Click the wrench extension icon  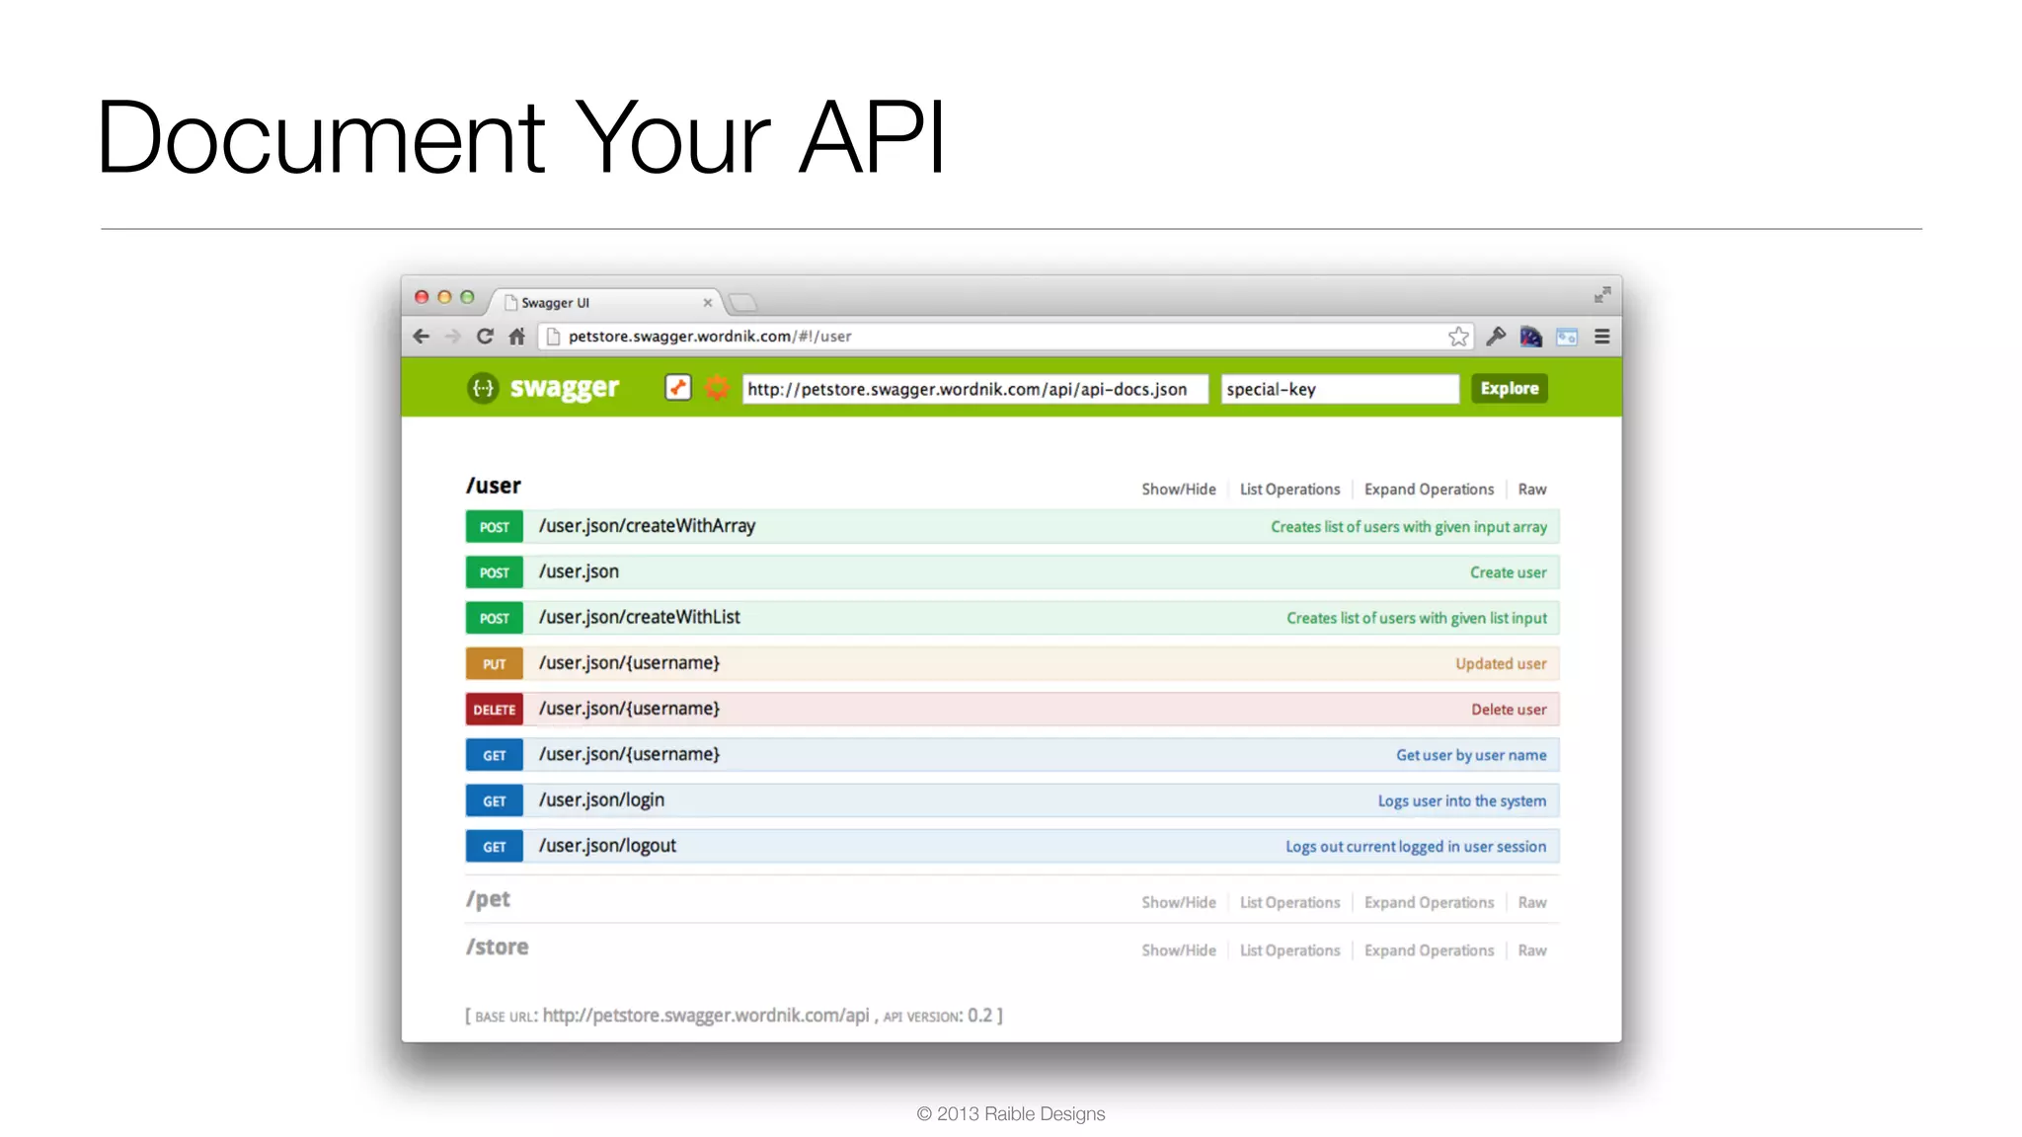1496,337
